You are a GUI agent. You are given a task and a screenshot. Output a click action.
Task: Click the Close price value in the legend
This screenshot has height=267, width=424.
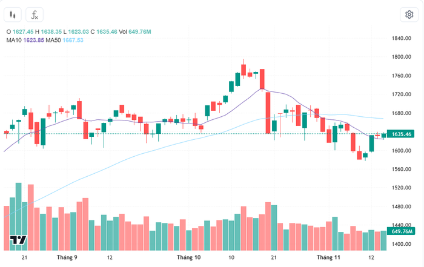click(x=107, y=31)
